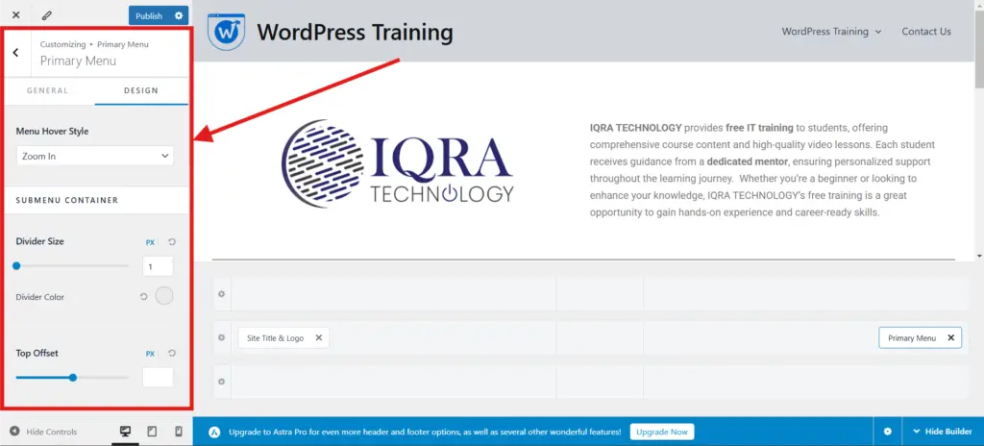Click the Top Offset slider handle

(73, 378)
